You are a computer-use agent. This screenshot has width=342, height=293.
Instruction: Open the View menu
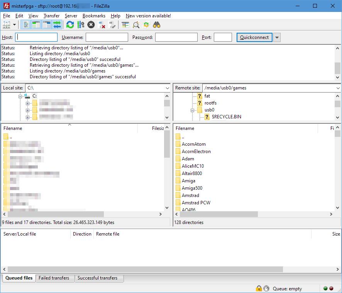(33, 16)
